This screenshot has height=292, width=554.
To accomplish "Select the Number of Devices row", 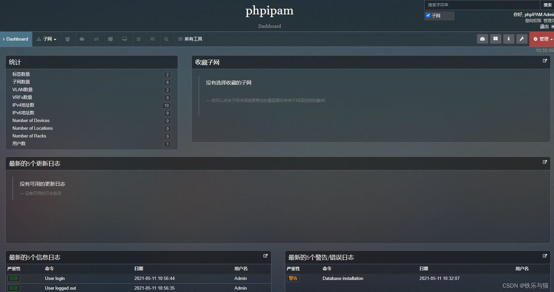I will 91,121.
